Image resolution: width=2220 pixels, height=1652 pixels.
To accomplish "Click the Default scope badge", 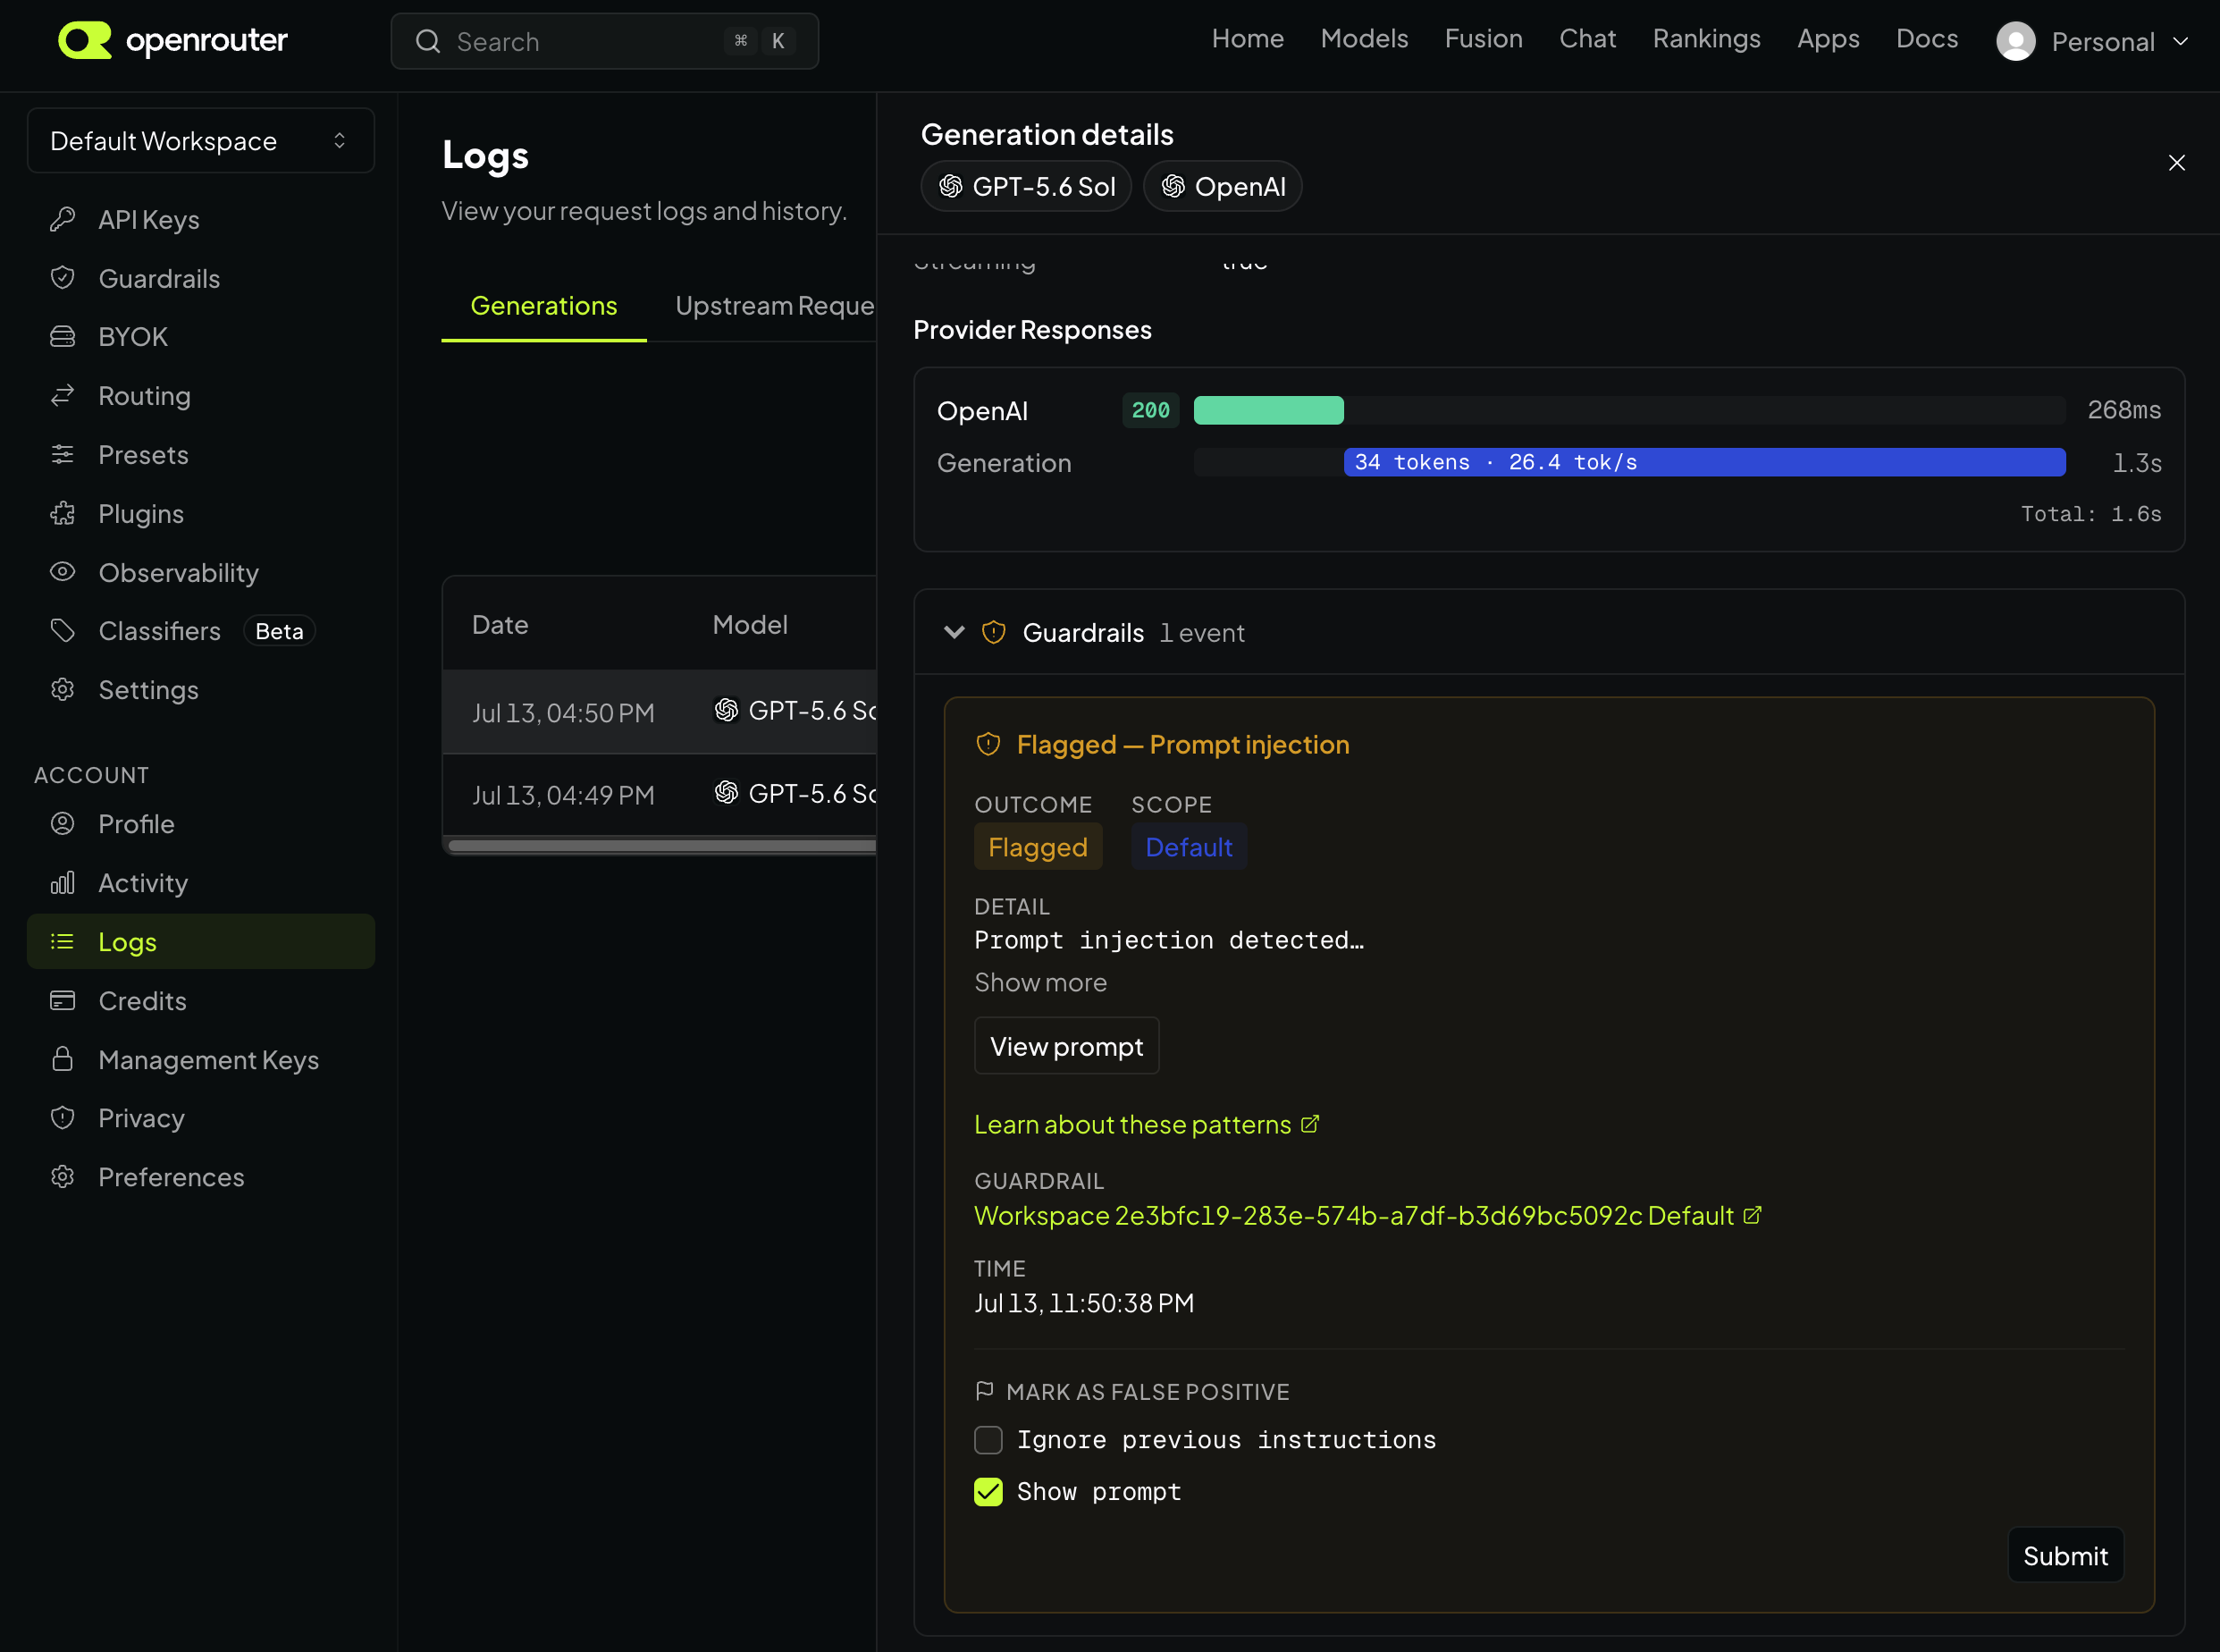I will click(1189, 847).
